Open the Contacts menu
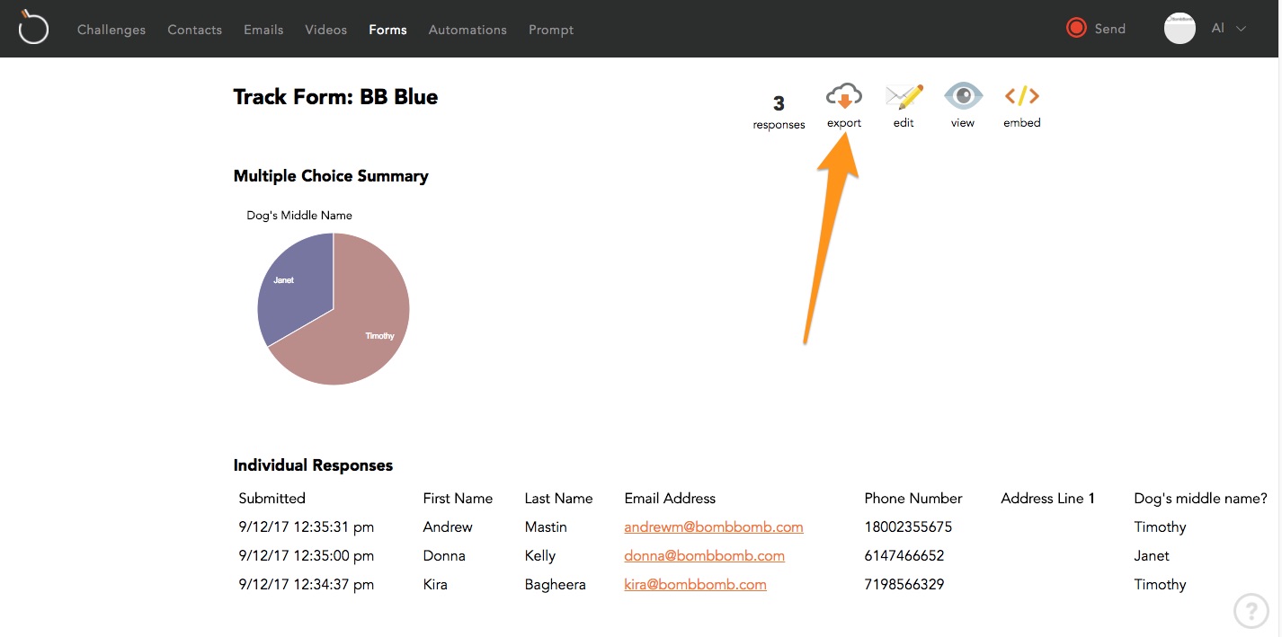The width and height of the screenshot is (1282, 637). pos(194,30)
